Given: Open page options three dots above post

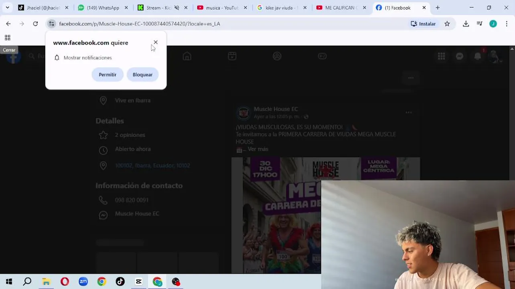Looking at the screenshot, I should pos(411,78).
